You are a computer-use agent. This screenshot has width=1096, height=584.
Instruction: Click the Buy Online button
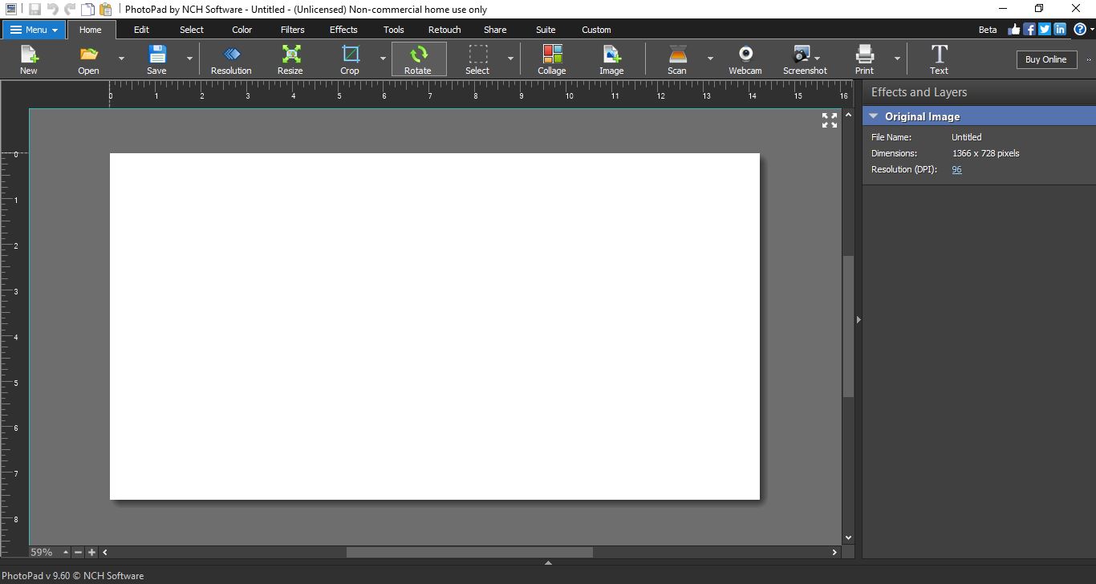pyautogui.click(x=1045, y=59)
